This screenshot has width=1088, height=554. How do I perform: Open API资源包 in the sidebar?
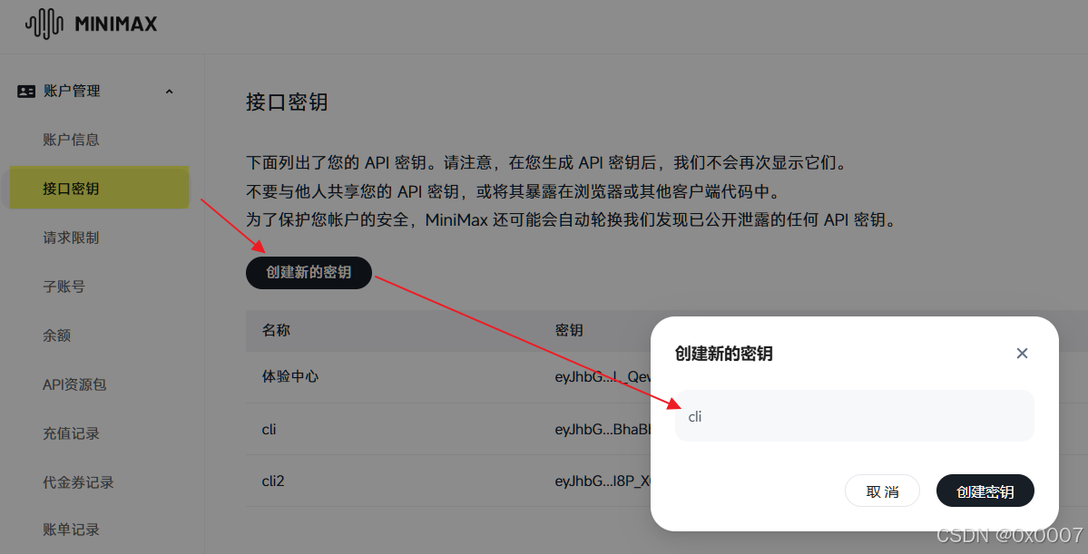click(74, 384)
